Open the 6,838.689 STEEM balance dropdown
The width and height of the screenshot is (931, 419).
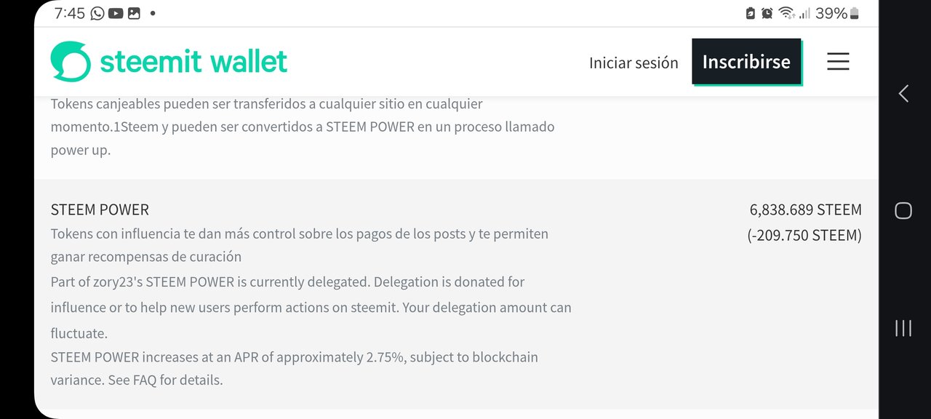805,209
